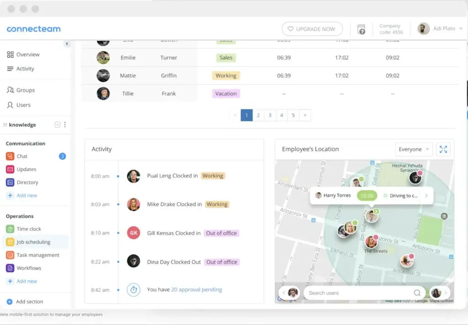Open Job scheduling icon in Operations
The height and width of the screenshot is (325, 468).
[x=10, y=242]
